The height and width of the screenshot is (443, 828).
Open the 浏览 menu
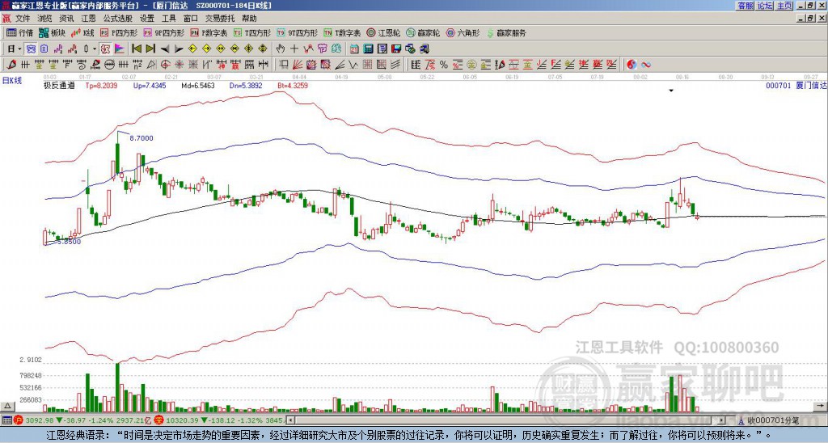[x=45, y=19]
